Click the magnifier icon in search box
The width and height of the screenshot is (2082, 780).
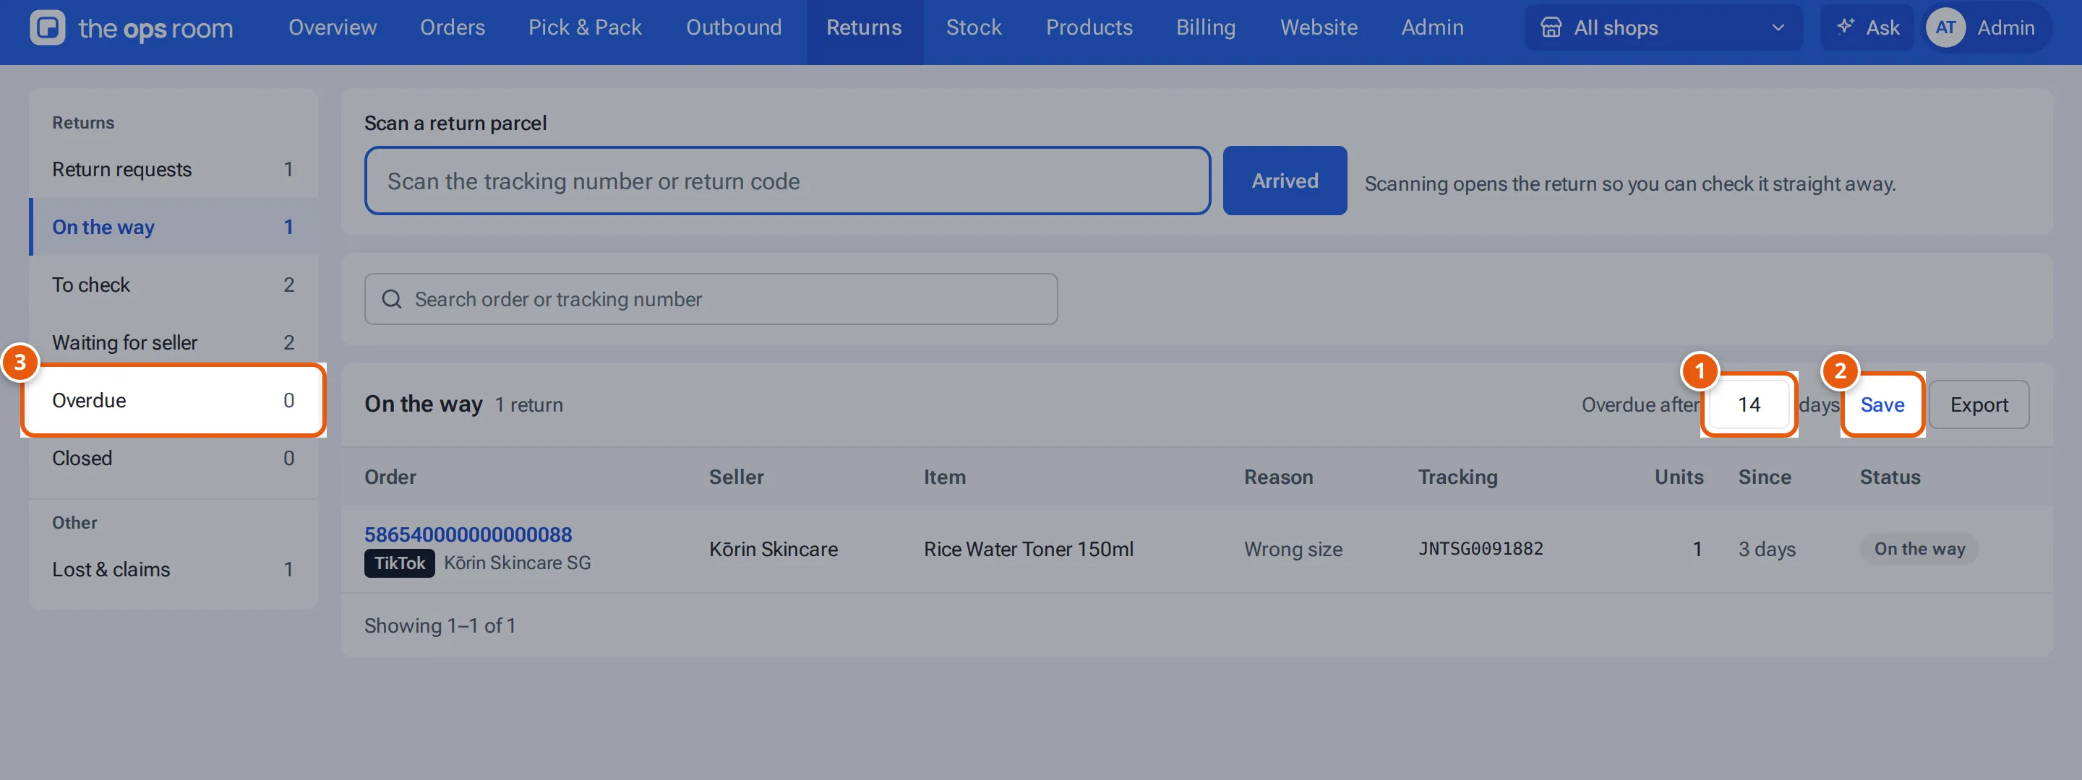point(392,300)
